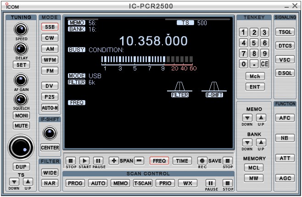Enable DTCS squelch

pyautogui.click(x=285, y=46)
